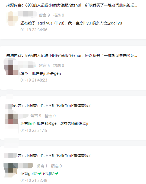Open the source article link in the second comment card
Viewport: 146px width, 184px height.
[72, 55]
